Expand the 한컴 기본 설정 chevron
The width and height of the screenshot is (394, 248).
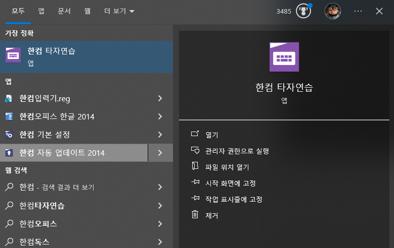coord(160,135)
